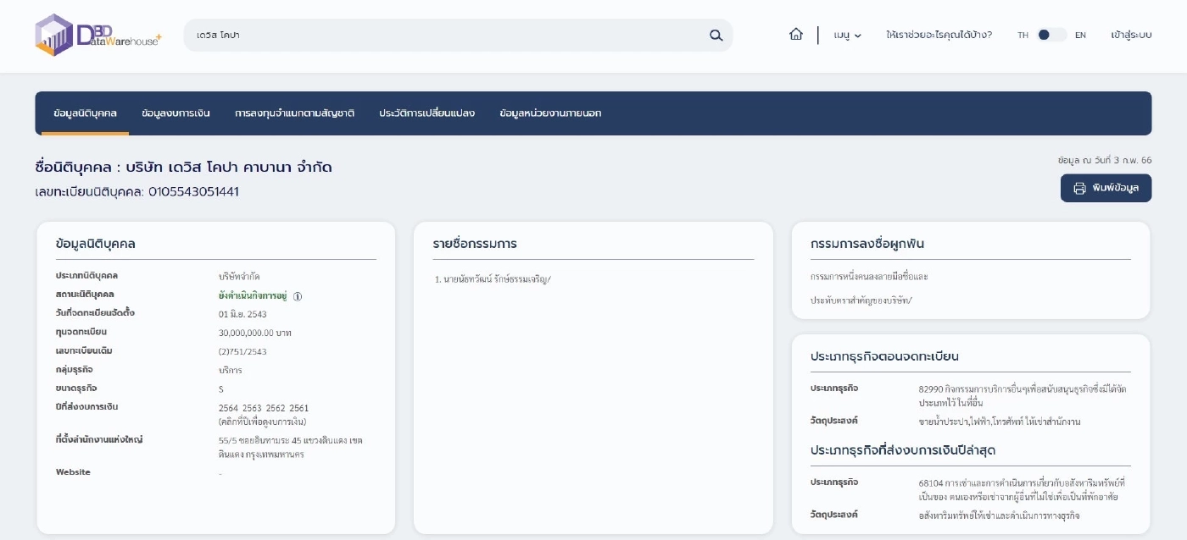The height and width of the screenshot is (540, 1187).
Task: Click the search input field
Action: 441,36
